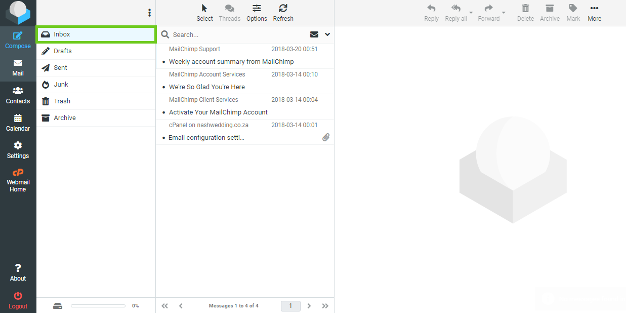
Task: Open the Calendar section
Action: [x=18, y=119]
